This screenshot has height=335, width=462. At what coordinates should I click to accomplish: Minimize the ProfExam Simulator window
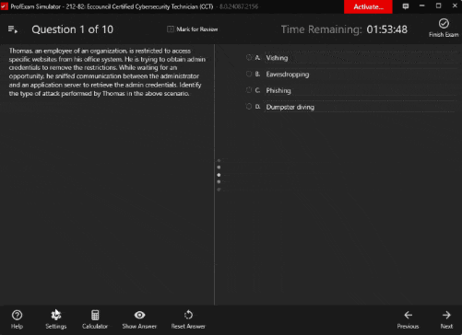422,6
